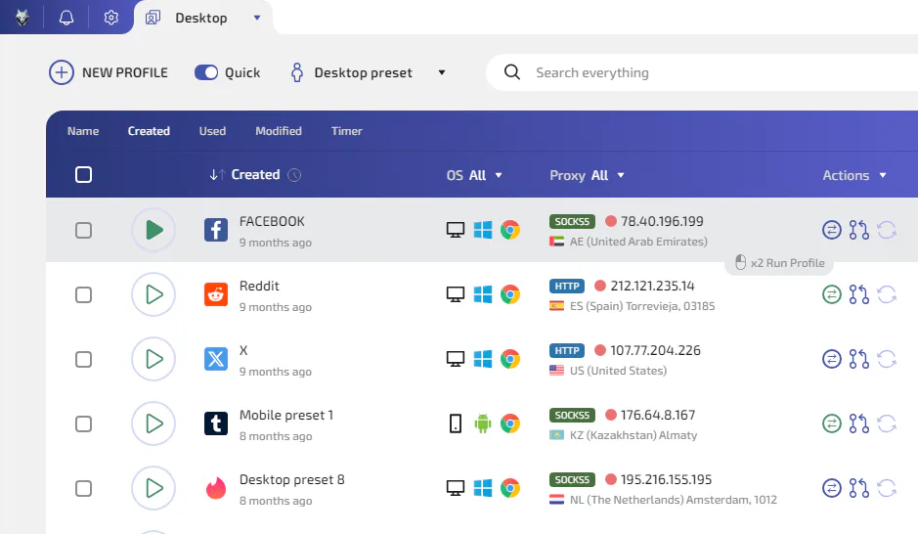
Task: Check the select-all checkbox in header
Action: coord(84,174)
